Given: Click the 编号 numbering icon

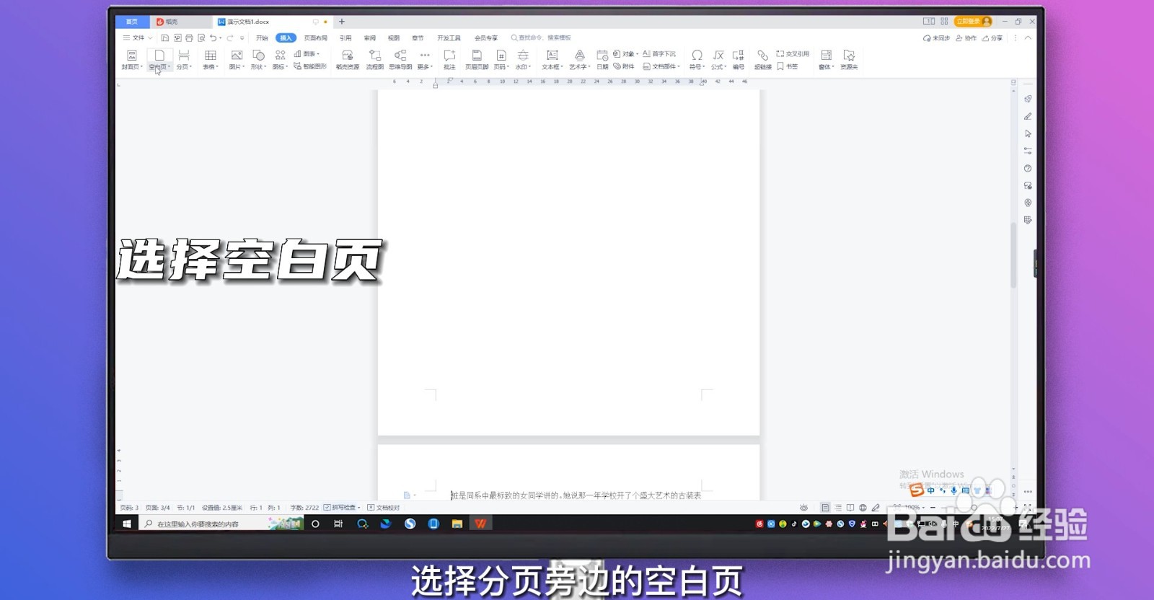Looking at the screenshot, I should 739,56.
